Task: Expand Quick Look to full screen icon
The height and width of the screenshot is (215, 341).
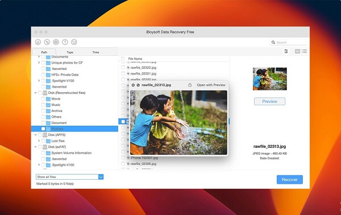Action: click(138, 85)
